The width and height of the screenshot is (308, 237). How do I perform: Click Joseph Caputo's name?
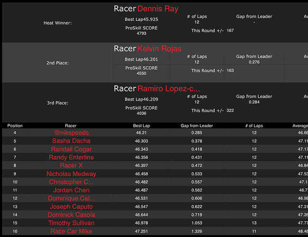tap(71, 207)
